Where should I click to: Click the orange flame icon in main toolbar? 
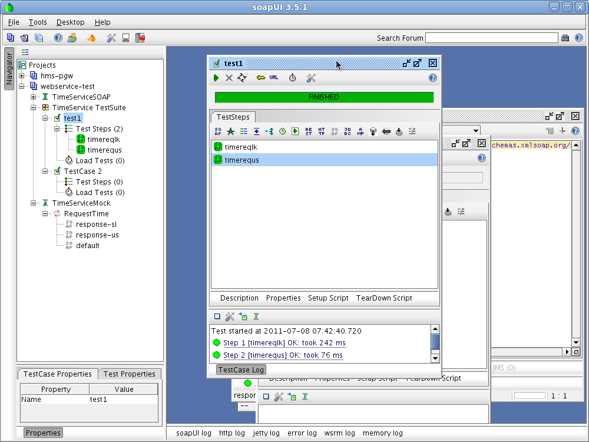pos(91,38)
